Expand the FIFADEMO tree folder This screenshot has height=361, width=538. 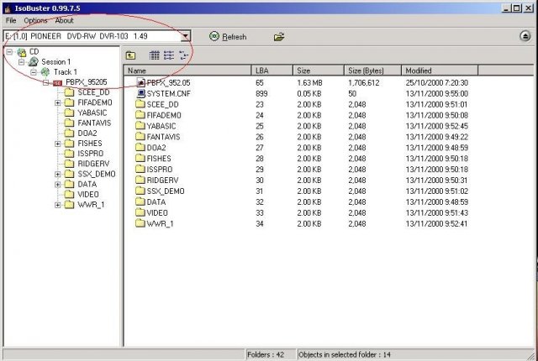click(x=57, y=102)
